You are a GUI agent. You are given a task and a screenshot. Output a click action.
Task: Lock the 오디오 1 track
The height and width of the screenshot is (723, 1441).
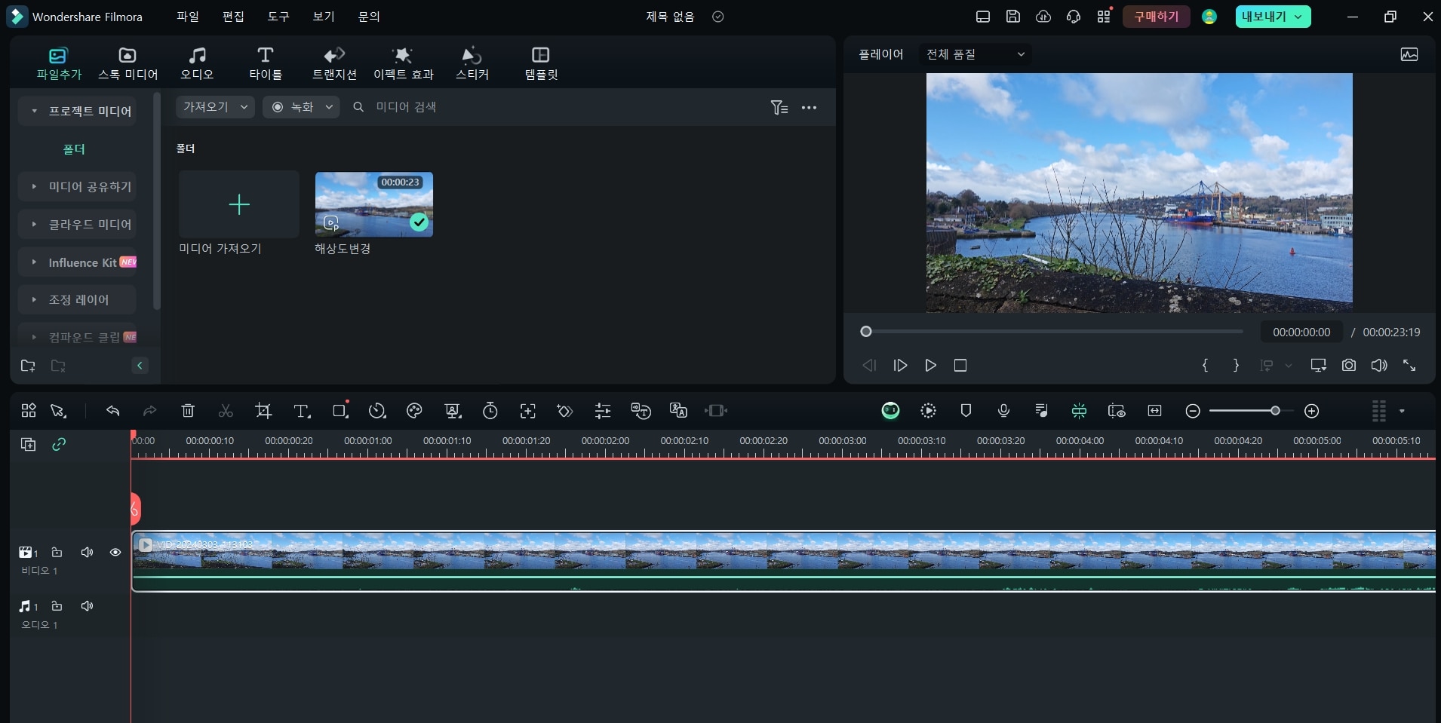(x=57, y=606)
